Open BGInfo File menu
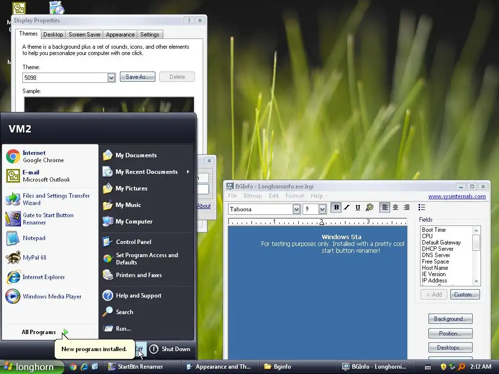This screenshot has height=374, width=499. coord(232,196)
